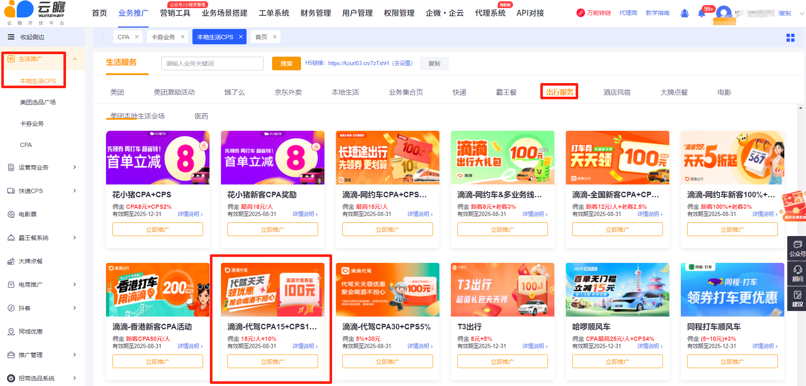Expand the 电商推广 sidebar chevron
806x386 pixels.
[x=75, y=285]
